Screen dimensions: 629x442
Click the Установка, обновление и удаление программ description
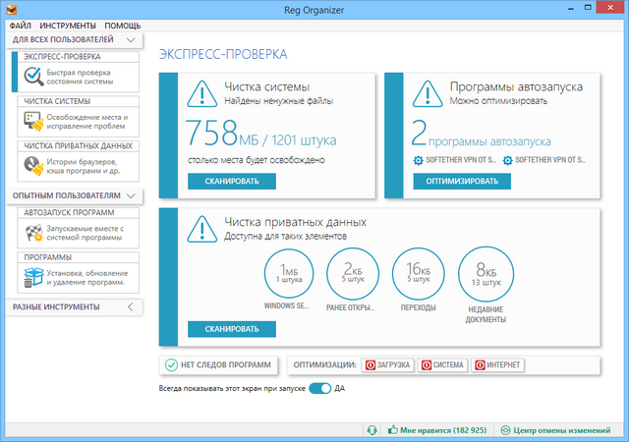click(87, 278)
